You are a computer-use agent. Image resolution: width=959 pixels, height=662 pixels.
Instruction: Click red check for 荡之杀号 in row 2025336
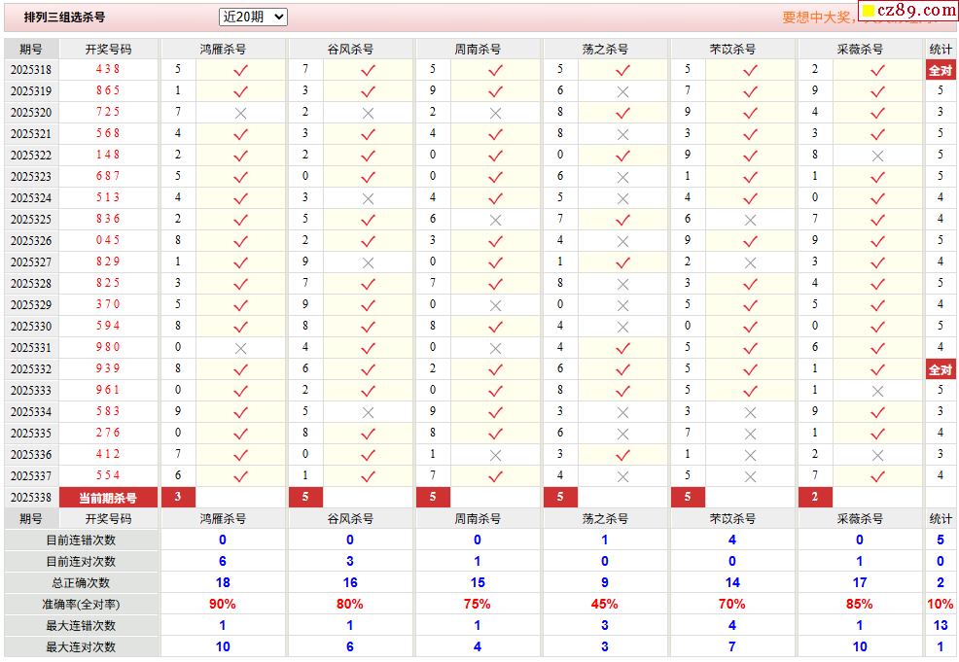(622, 455)
